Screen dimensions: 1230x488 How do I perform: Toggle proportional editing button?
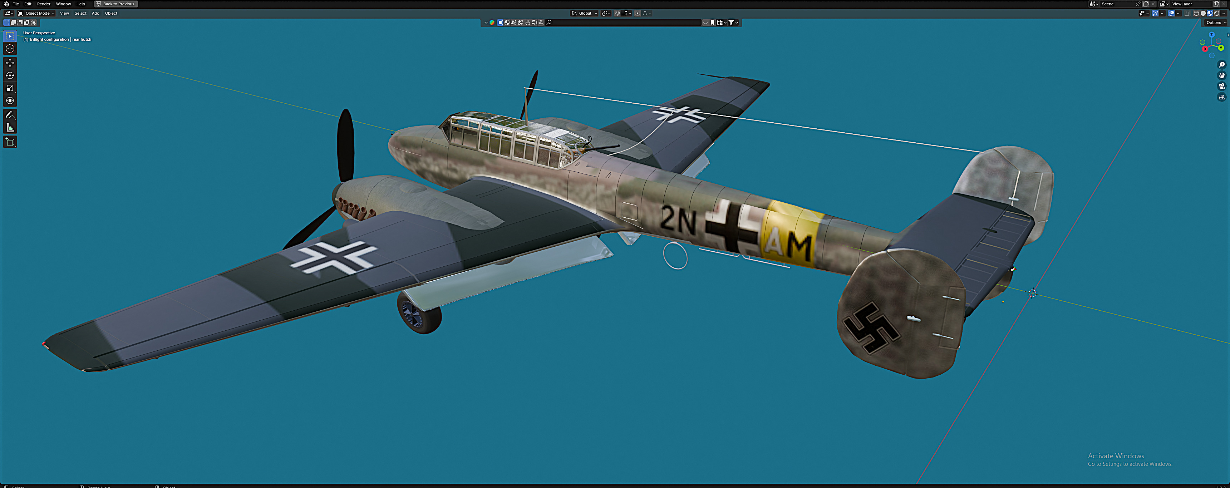click(x=638, y=13)
